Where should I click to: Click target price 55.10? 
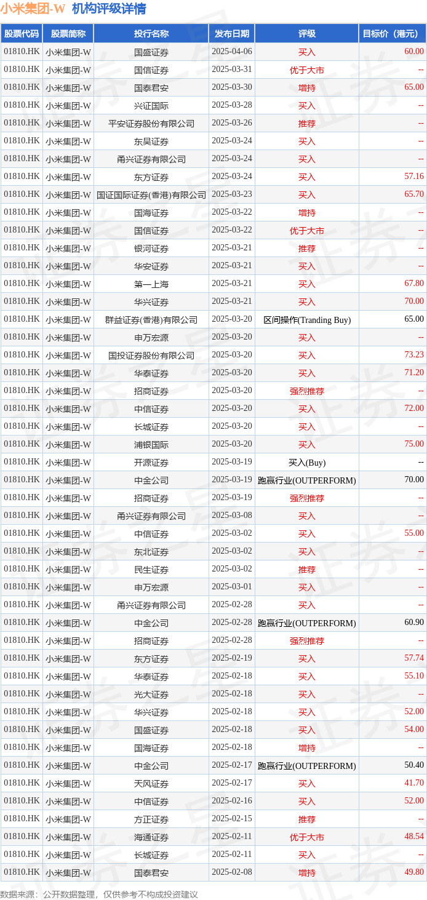pyautogui.click(x=414, y=676)
